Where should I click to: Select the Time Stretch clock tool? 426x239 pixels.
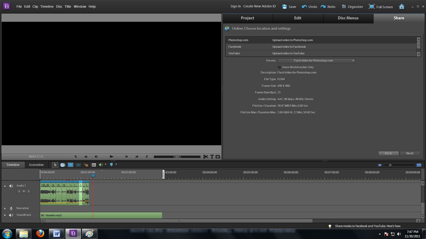point(63,165)
